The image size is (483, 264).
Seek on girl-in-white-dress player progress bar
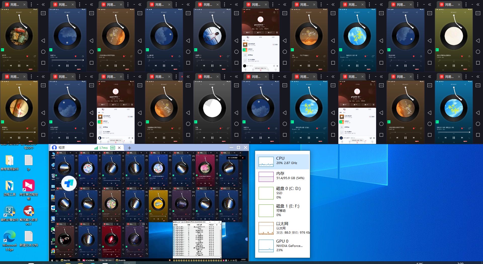point(212,60)
